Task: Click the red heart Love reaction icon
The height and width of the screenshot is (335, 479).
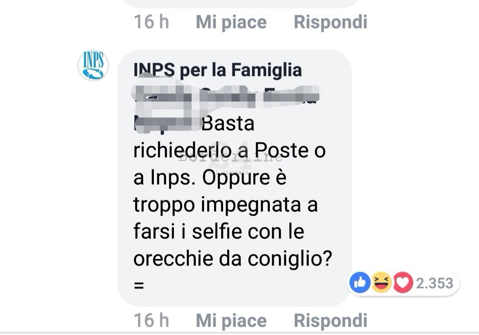Action: coord(403,283)
